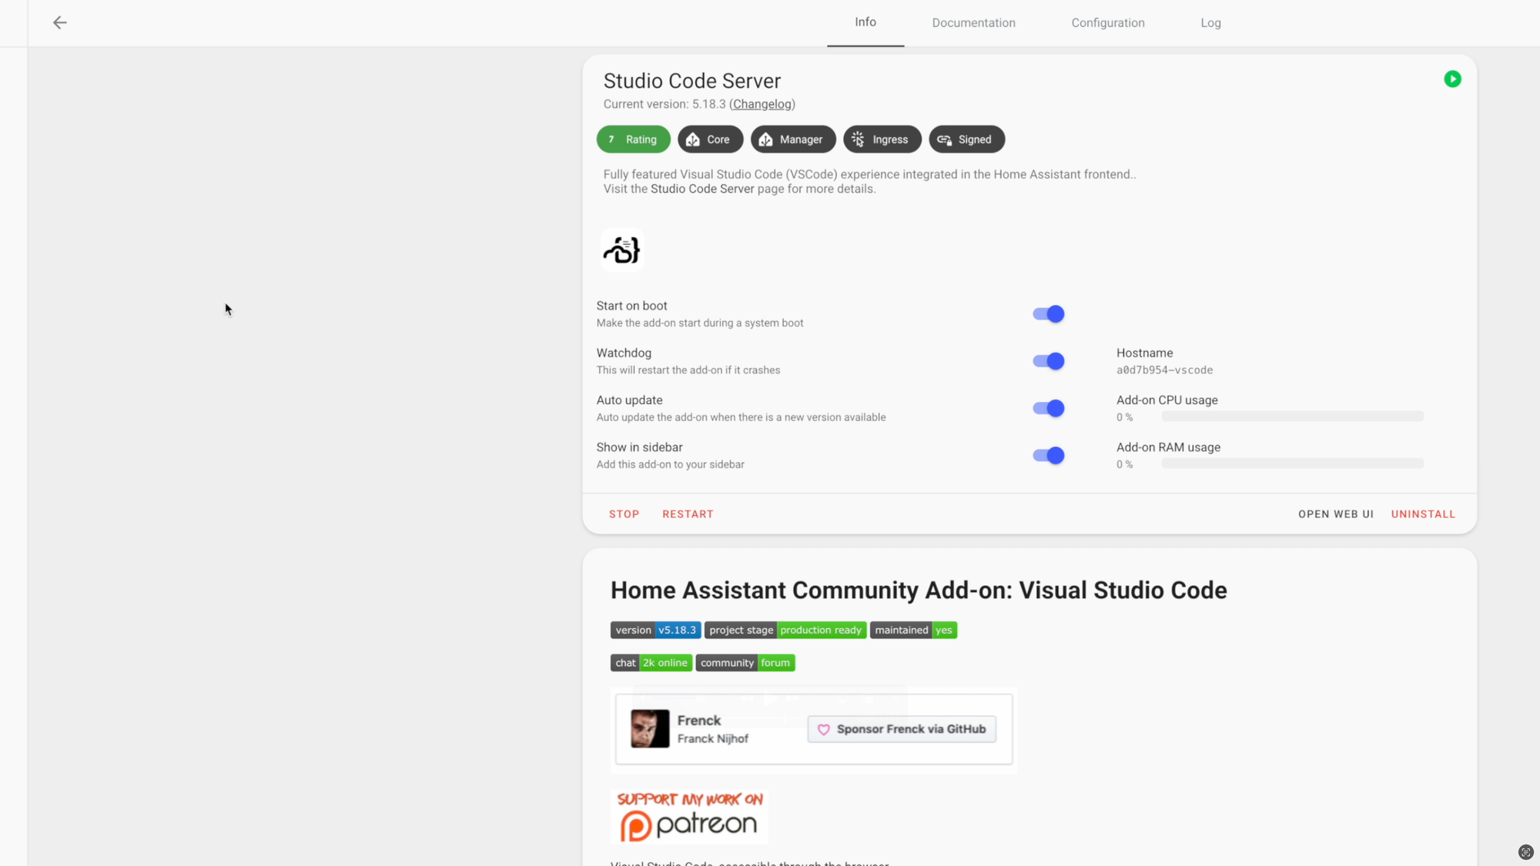
Task: Click the Studio Code Server title
Action: (x=691, y=81)
